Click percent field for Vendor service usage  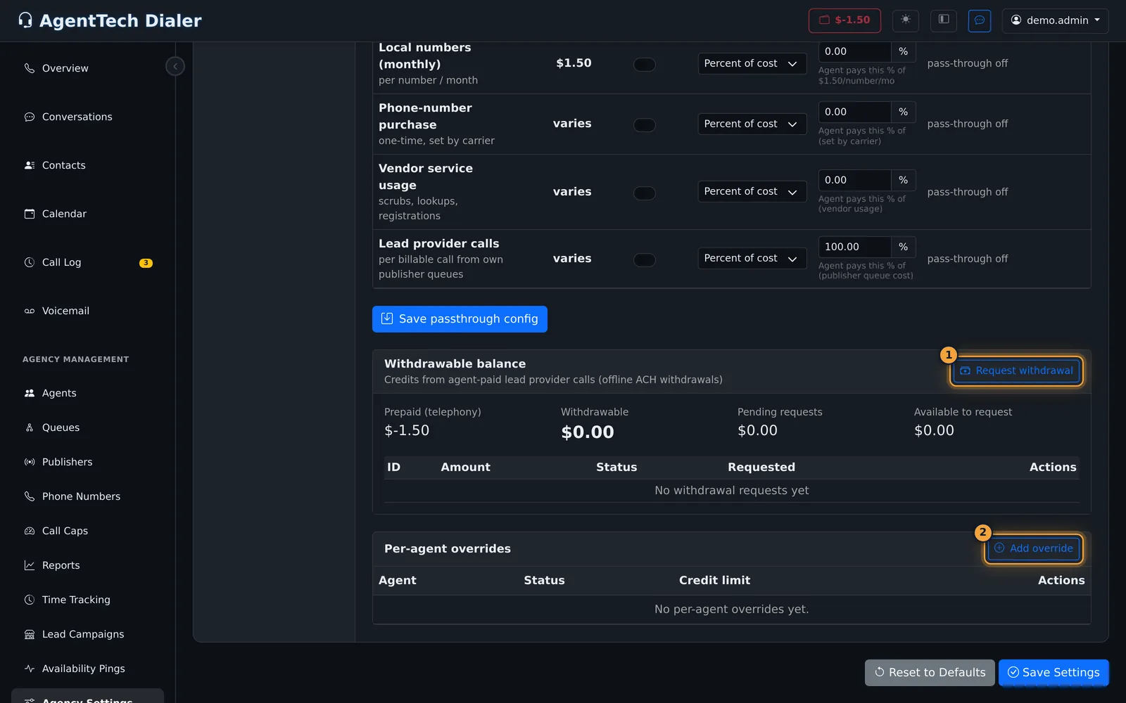click(855, 180)
